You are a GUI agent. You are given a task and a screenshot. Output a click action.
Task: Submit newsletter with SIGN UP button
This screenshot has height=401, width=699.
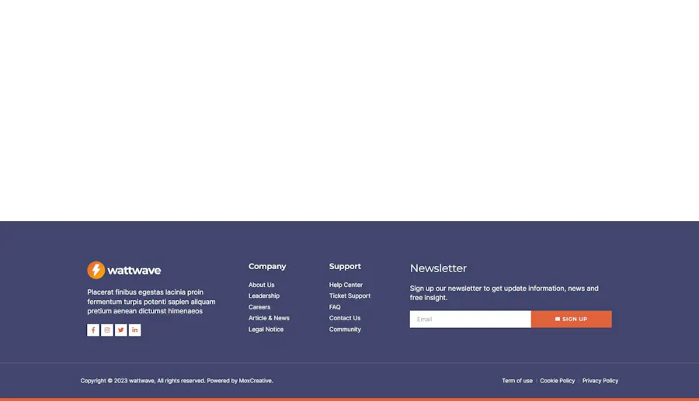point(571,319)
